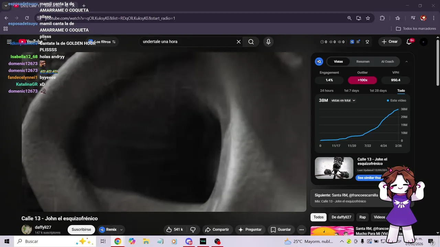Open Chrome media controls icon
This screenshot has width=440, height=247.
413,18
